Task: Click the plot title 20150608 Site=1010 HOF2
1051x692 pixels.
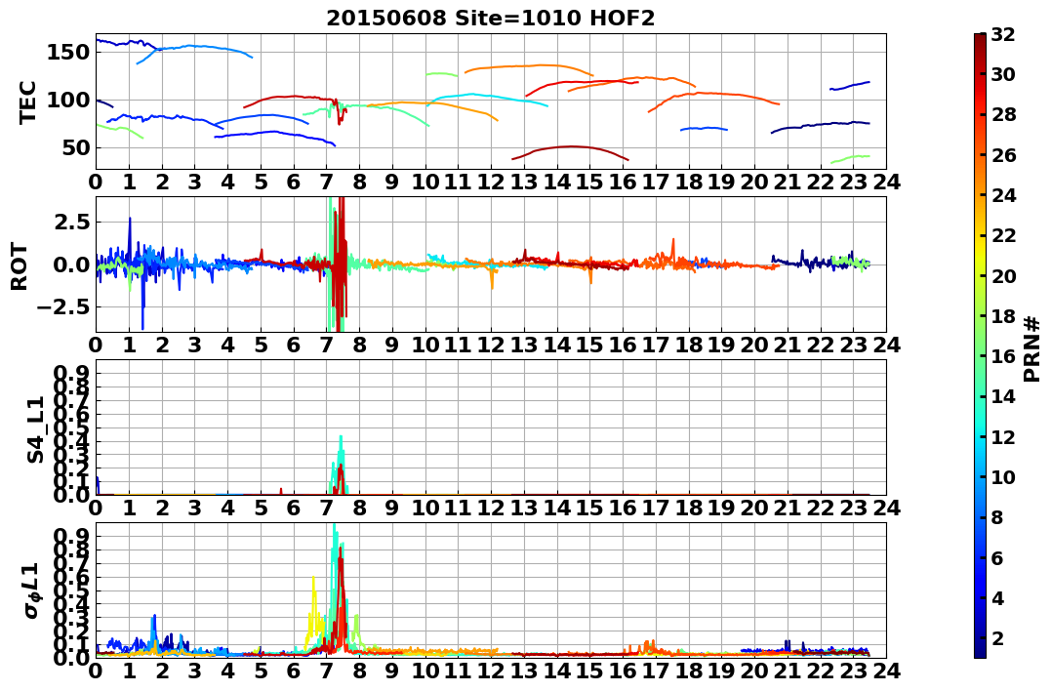Action: [x=490, y=19]
